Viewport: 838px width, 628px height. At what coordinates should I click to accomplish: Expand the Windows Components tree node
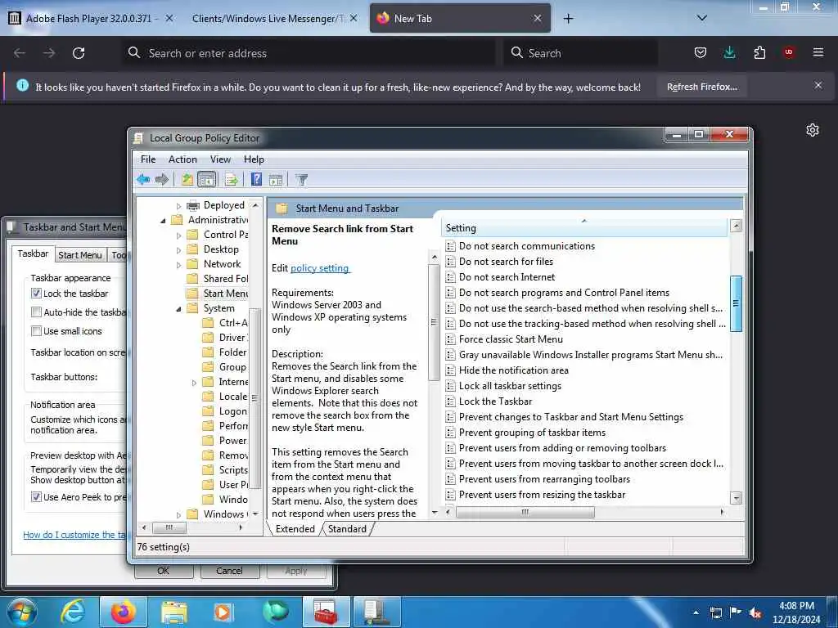click(x=178, y=515)
